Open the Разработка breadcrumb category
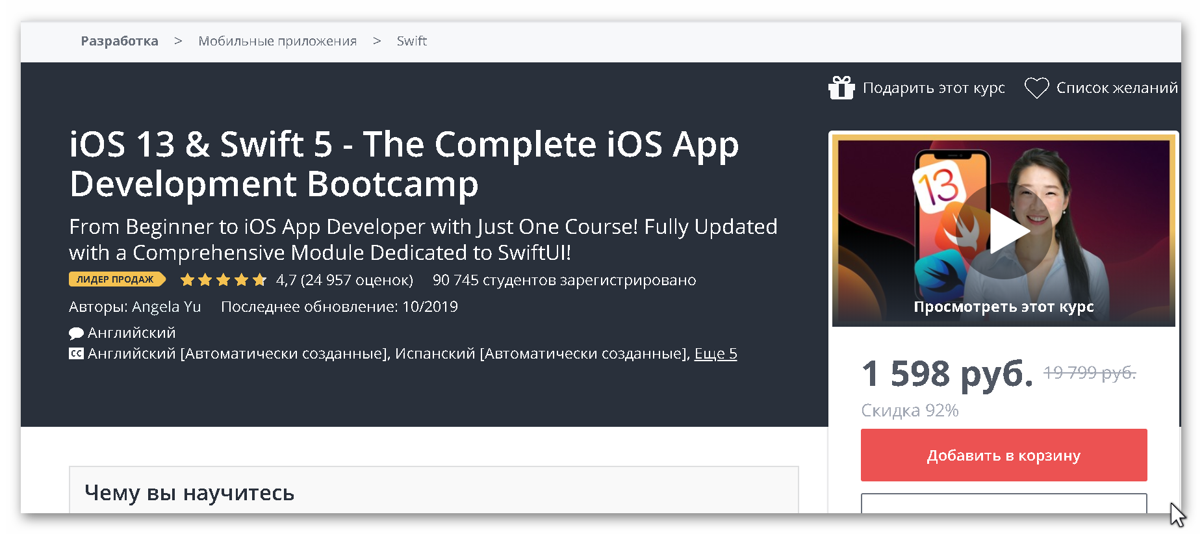1202x534 pixels. pyautogui.click(x=120, y=41)
